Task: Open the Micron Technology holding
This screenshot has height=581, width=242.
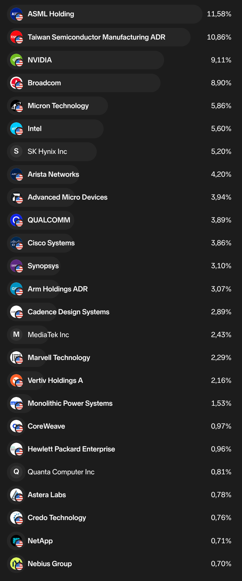Action: click(x=58, y=106)
